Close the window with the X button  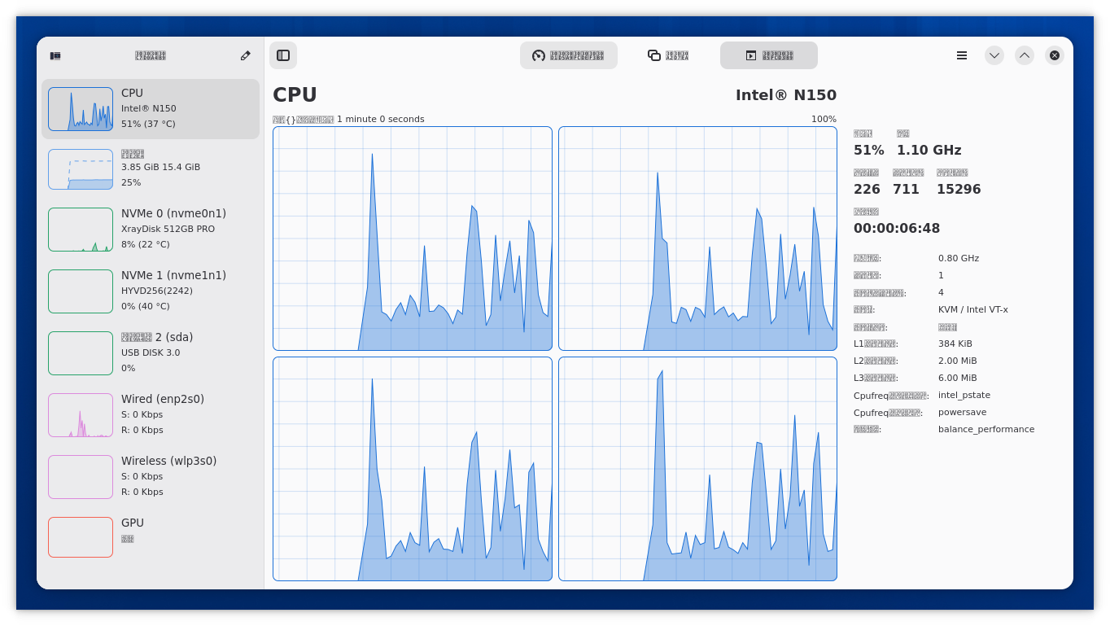point(1054,55)
